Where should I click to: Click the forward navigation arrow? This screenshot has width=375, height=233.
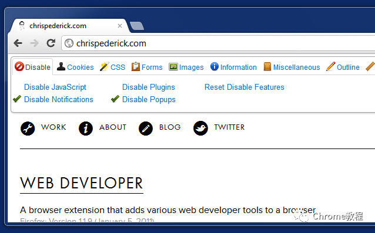tap(35, 43)
